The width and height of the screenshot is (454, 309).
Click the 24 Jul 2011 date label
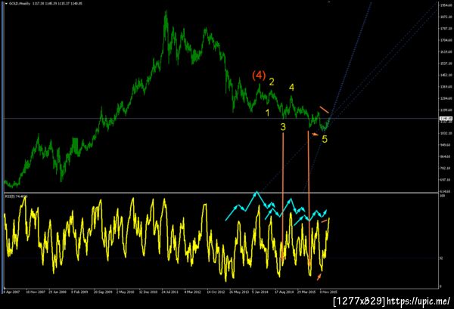pyautogui.click(x=170, y=292)
